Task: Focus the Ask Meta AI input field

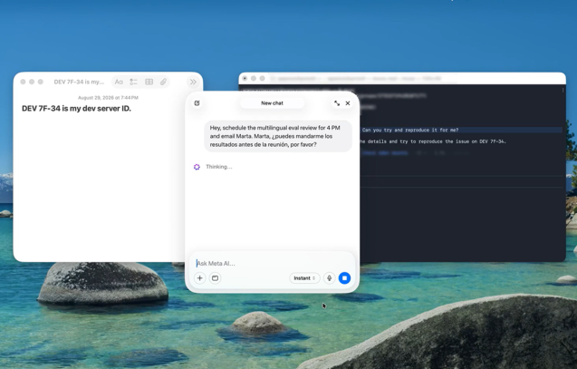Action: pos(272,263)
